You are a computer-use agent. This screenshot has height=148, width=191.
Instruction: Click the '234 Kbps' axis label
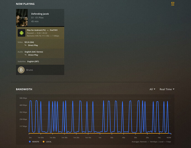pyautogui.click(x=23, y=119)
